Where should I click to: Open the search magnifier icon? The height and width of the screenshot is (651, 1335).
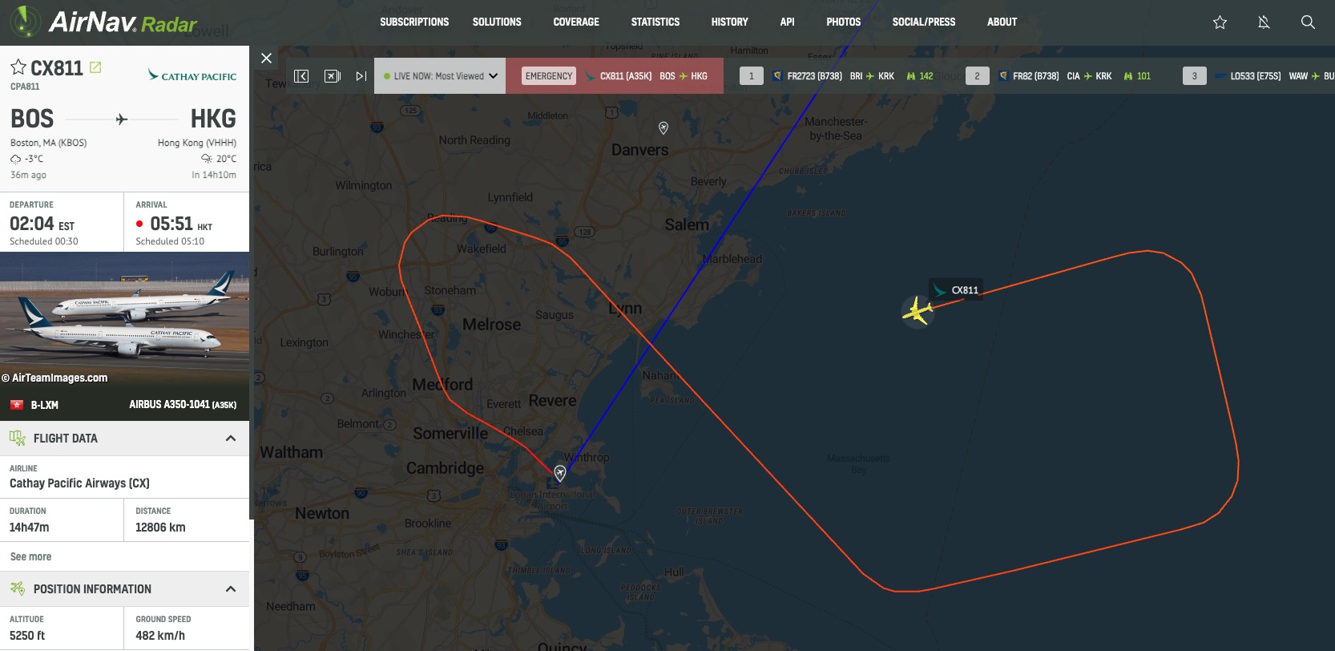1308,22
